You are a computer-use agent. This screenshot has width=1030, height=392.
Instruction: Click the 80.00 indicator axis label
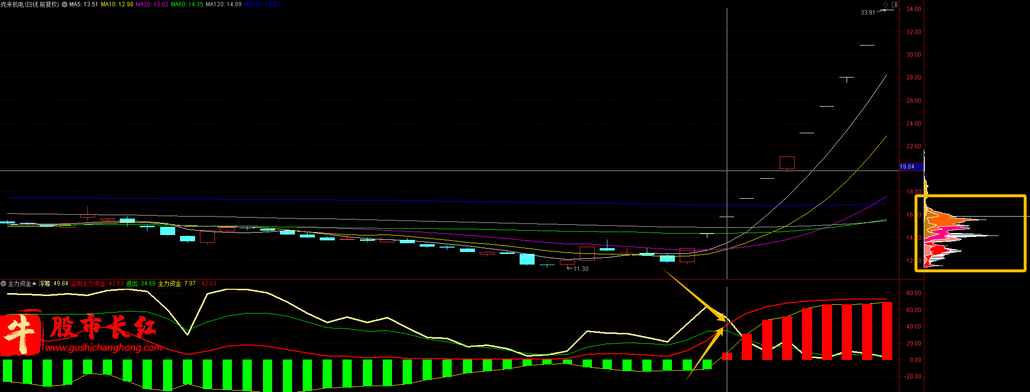point(914,293)
